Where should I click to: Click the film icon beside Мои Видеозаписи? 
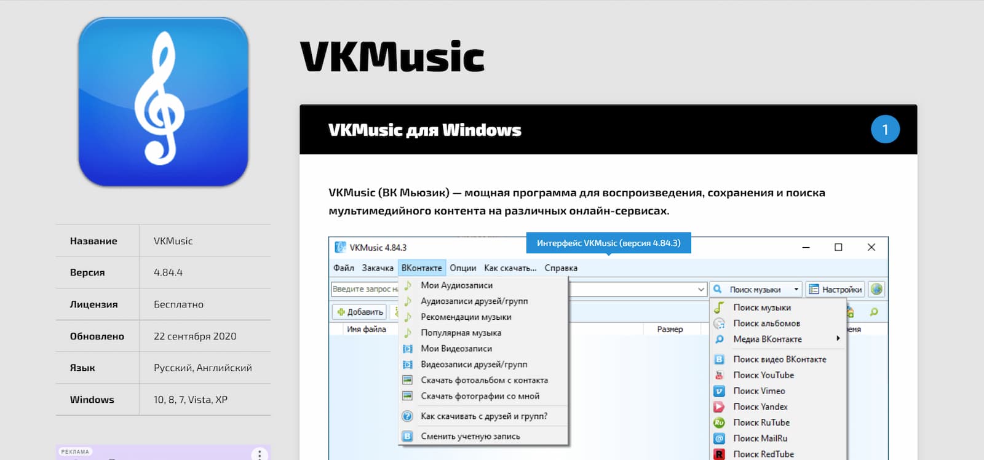coord(407,349)
